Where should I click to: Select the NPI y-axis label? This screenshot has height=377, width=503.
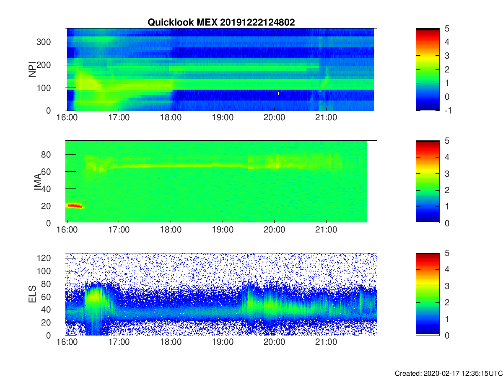click(32, 70)
